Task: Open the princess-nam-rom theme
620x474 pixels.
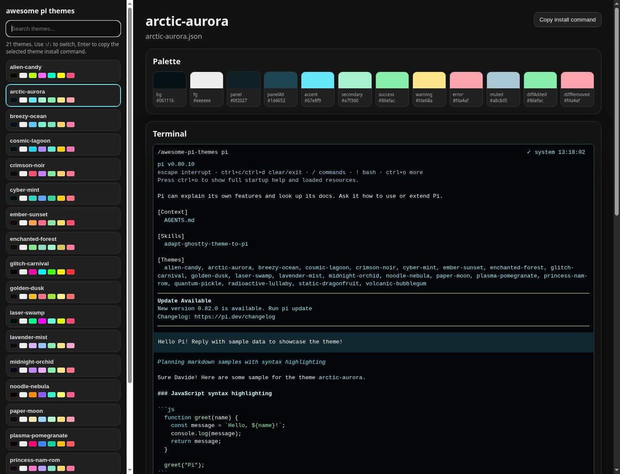Action: 63,463
